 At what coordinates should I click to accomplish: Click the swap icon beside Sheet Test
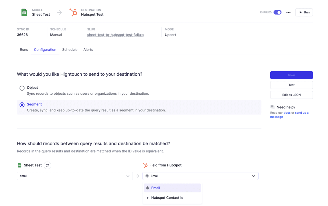click(47, 165)
